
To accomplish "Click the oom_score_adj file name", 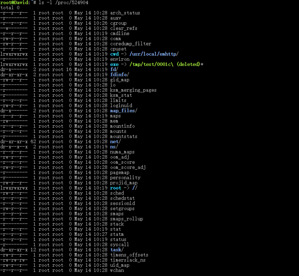I will 128,167.
